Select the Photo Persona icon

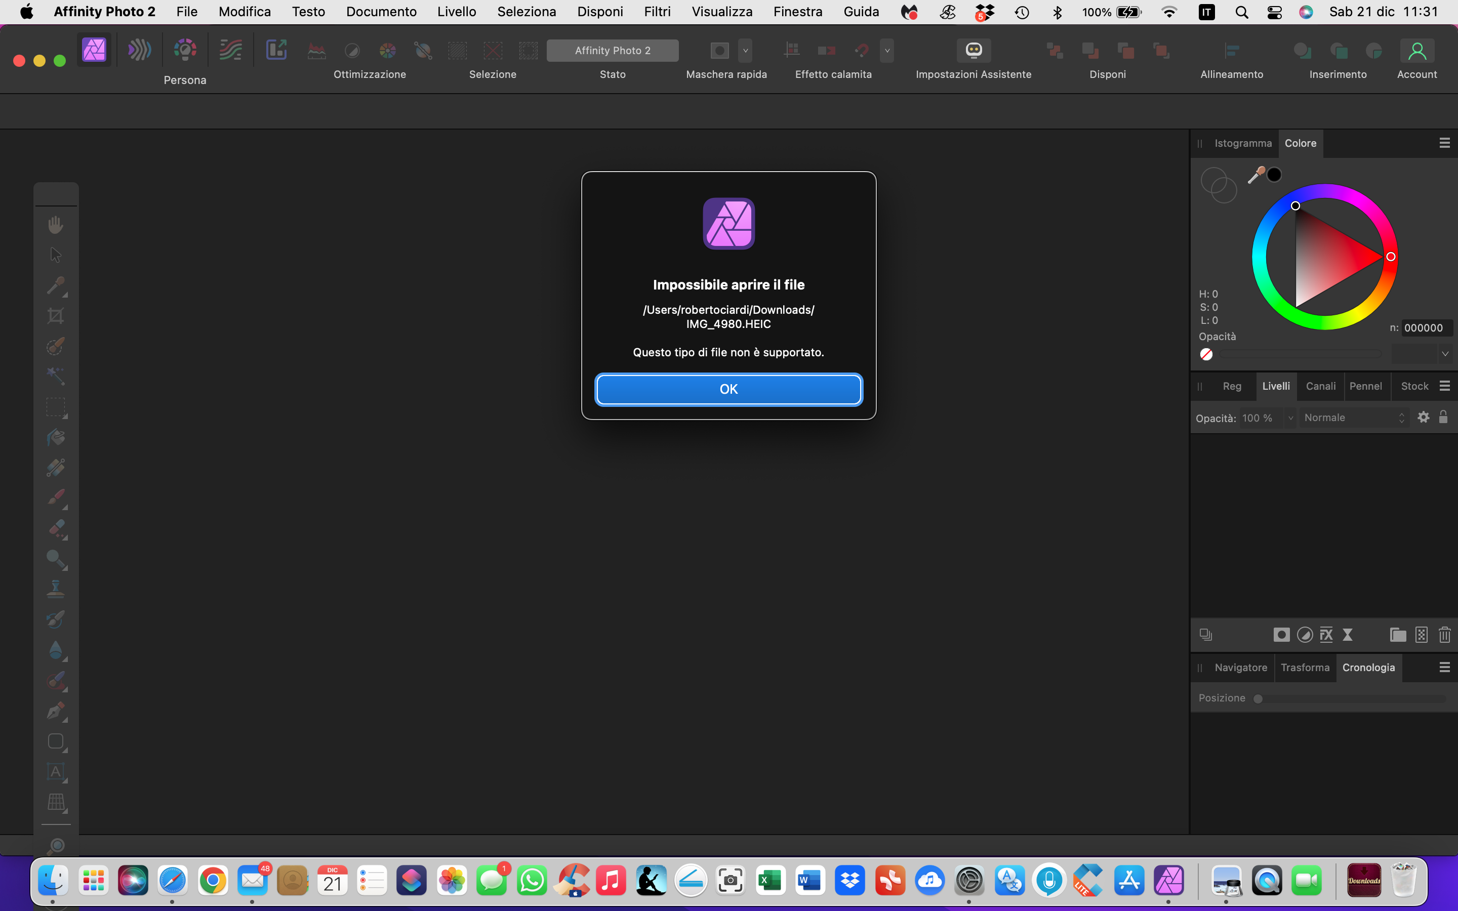(94, 50)
